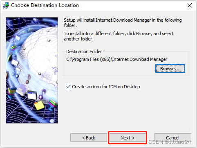The width and height of the screenshot is (197, 148).
Task: Click the 'Choose Destination Location' title text
Action: [x=45, y=5]
